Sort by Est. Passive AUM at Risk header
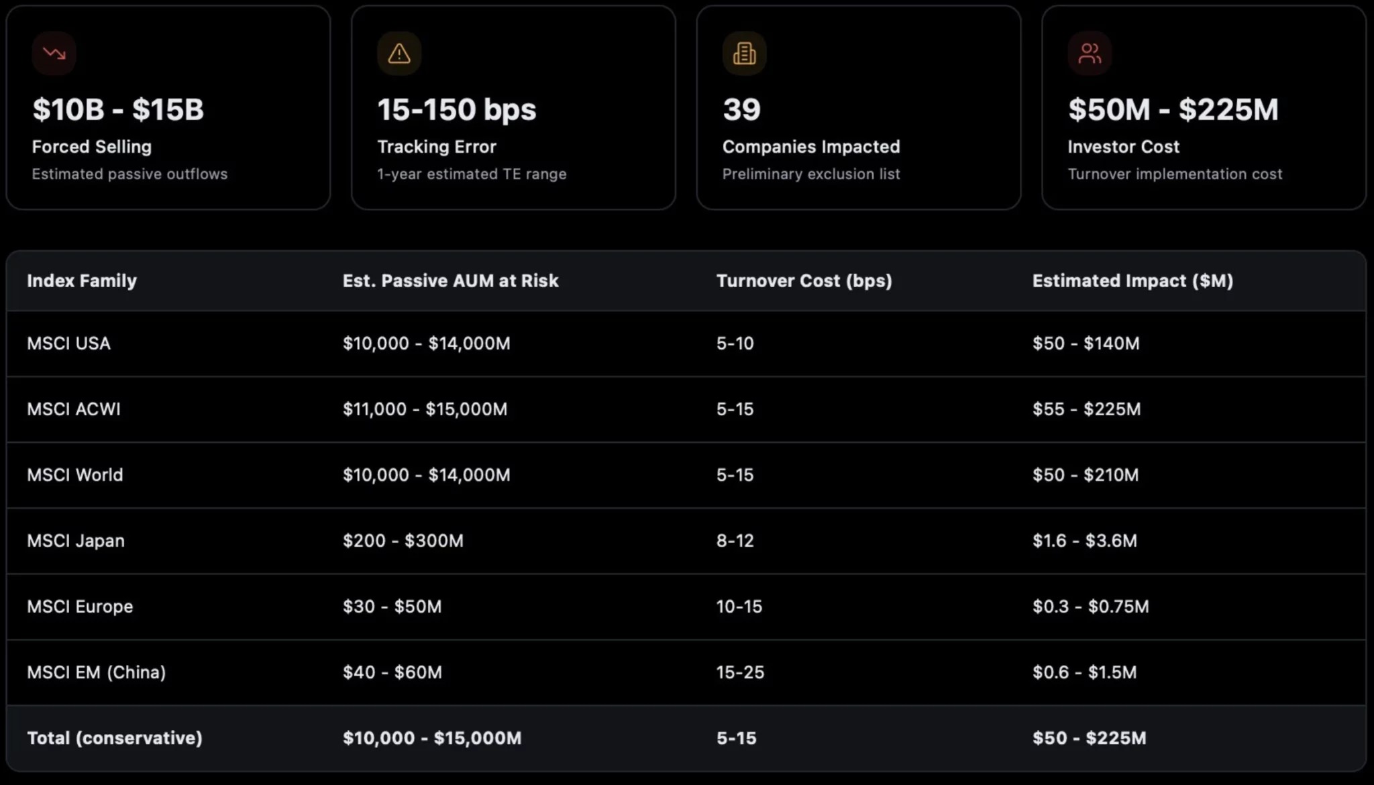 point(450,280)
